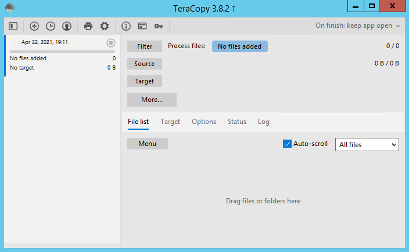Click the printer icon in toolbar
Image resolution: width=409 pixels, height=252 pixels.
click(88, 26)
